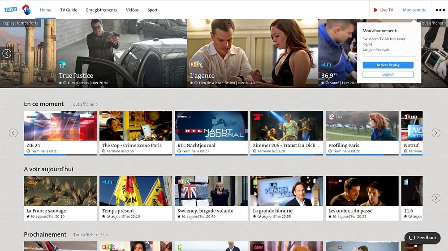Viewport: 448px width, 251px height.
Task: Click the nova logo badge
Action: (11, 9)
